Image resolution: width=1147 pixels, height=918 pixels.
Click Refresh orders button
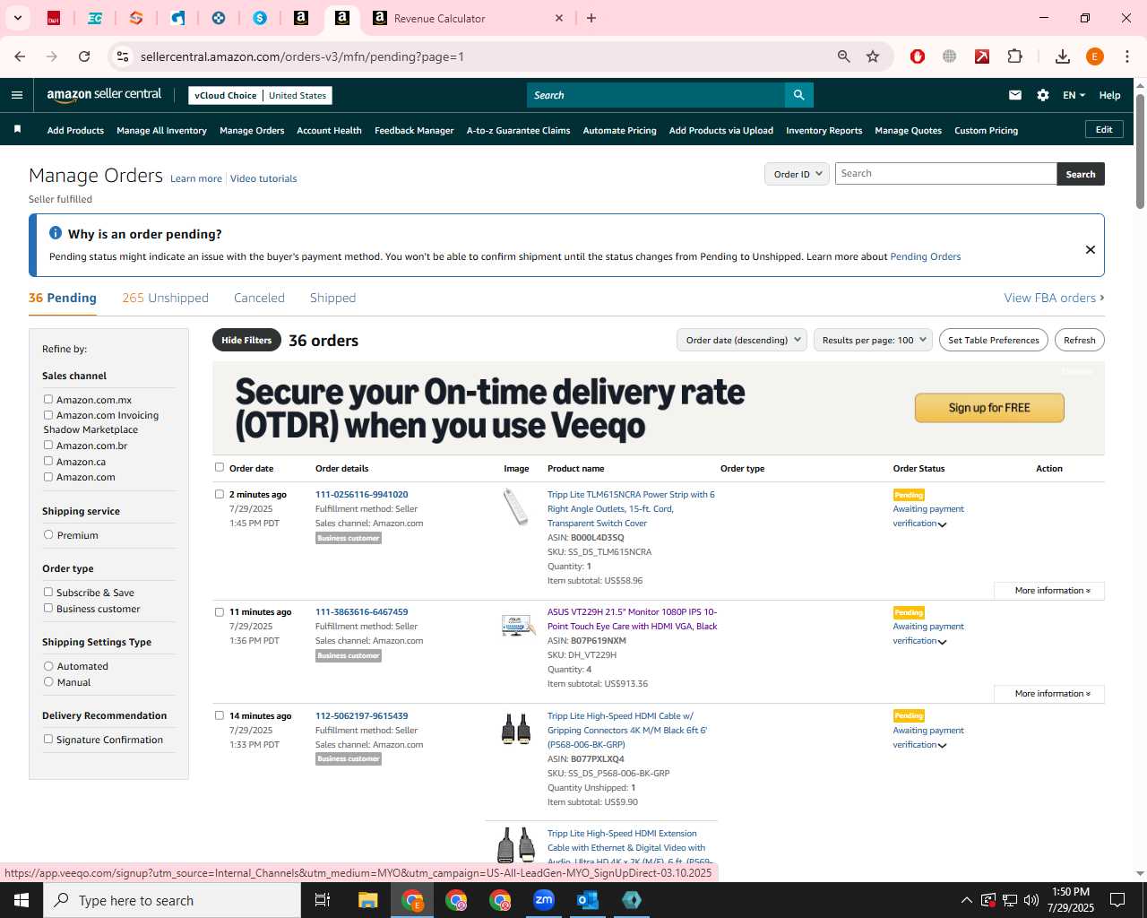tap(1079, 340)
